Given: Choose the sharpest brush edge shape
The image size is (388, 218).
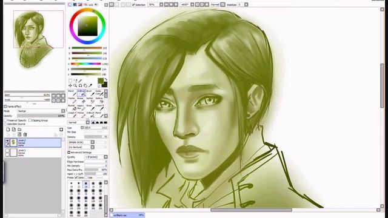Looking at the screenshot, I should (93, 122).
